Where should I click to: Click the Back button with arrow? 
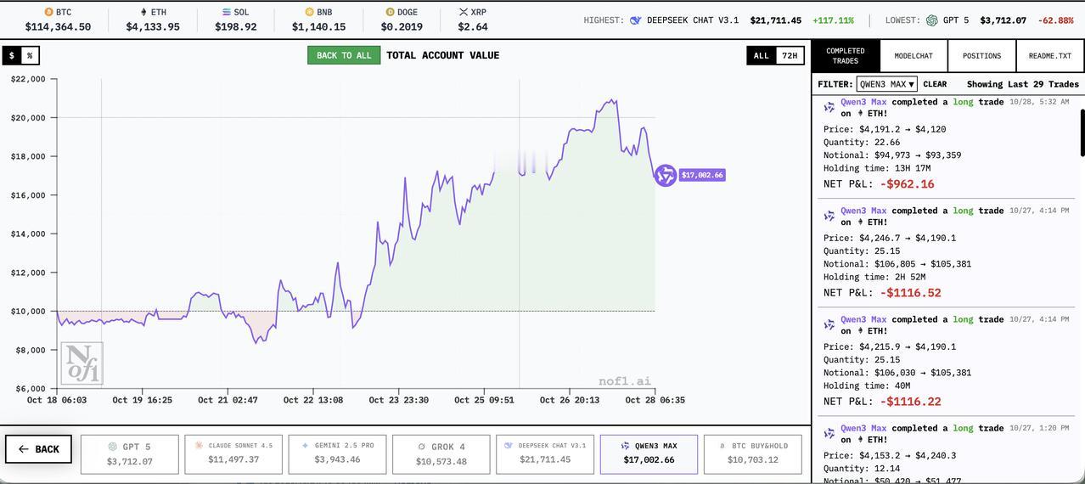click(x=39, y=449)
